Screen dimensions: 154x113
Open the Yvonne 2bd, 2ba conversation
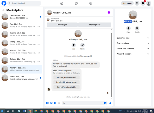[21, 34]
